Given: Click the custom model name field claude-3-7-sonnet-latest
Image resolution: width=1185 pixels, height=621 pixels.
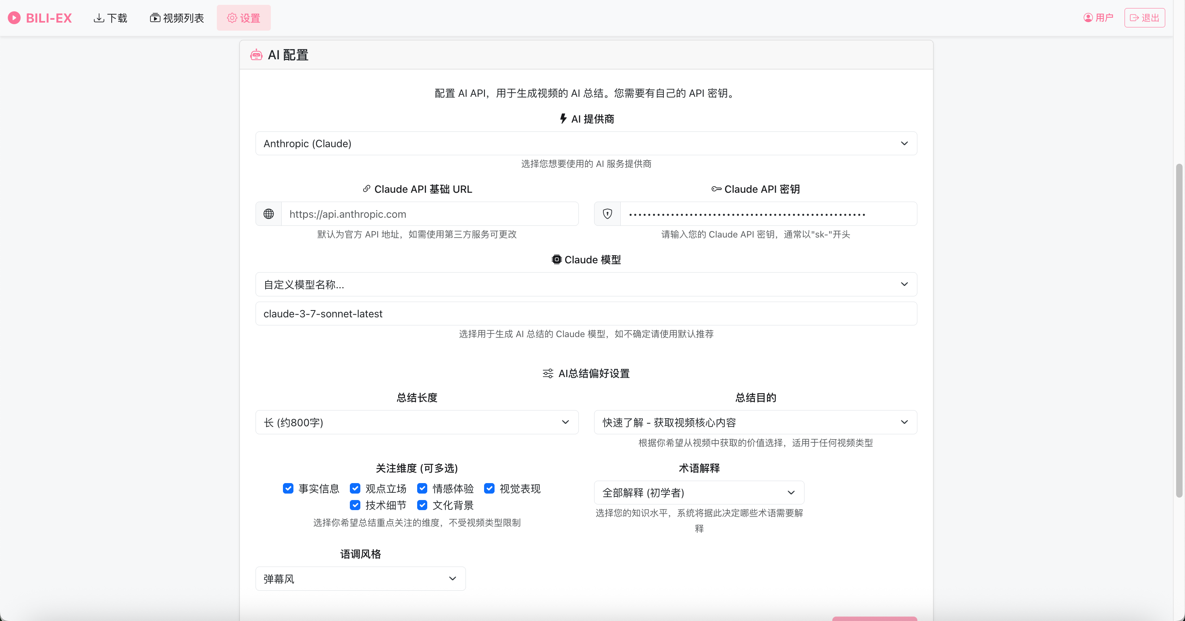Looking at the screenshot, I should pyautogui.click(x=586, y=313).
